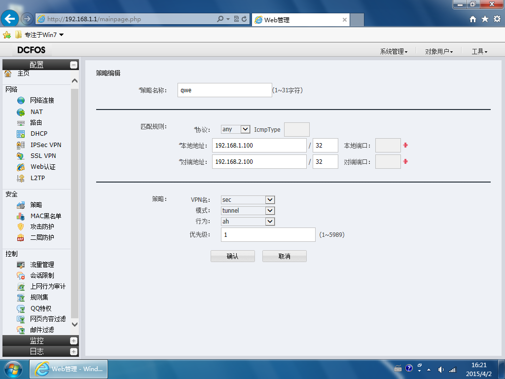Click the 流量管理 icon
The height and width of the screenshot is (379, 505).
[21, 265]
